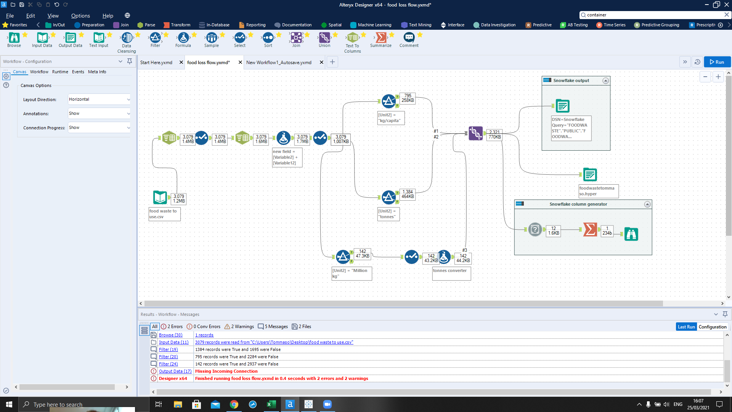732x412 pixels.
Task: Open the Output Data (17) error link
Action: 175,371
